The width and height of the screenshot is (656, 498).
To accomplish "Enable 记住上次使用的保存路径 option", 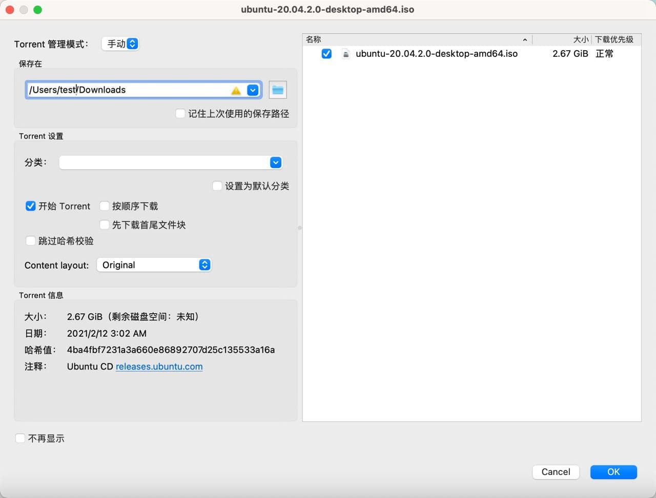I will (x=180, y=113).
